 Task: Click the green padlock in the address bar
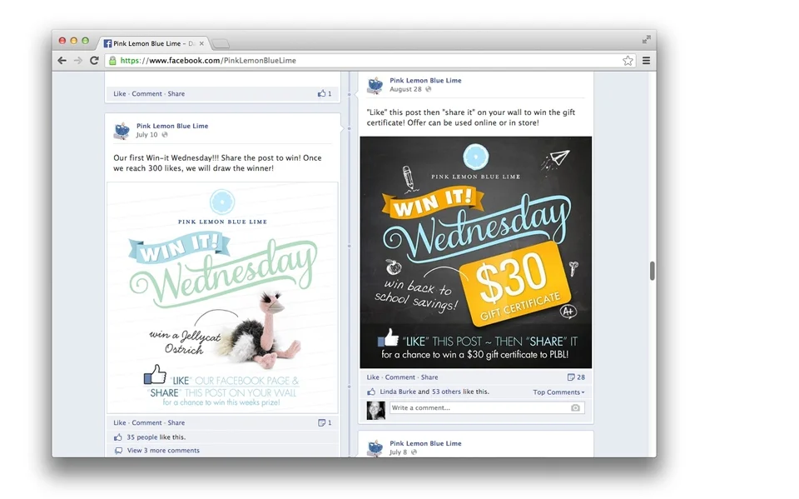tap(112, 61)
